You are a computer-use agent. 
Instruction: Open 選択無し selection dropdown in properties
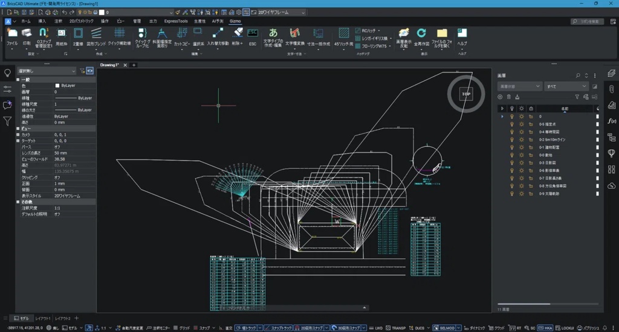pyautogui.click(x=47, y=71)
